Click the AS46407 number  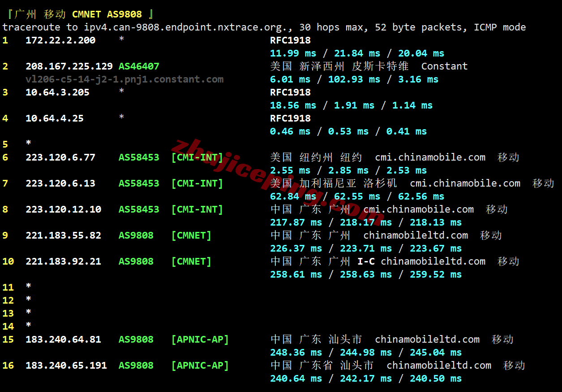(x=139, y=66)
